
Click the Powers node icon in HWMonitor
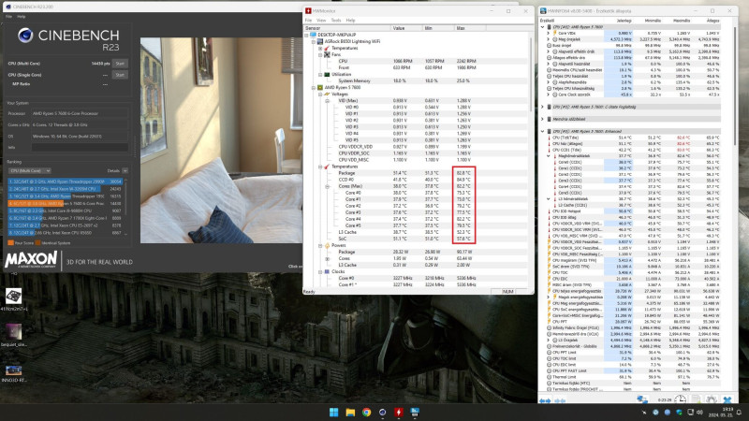pyautogui.click(x=327, y=245)
